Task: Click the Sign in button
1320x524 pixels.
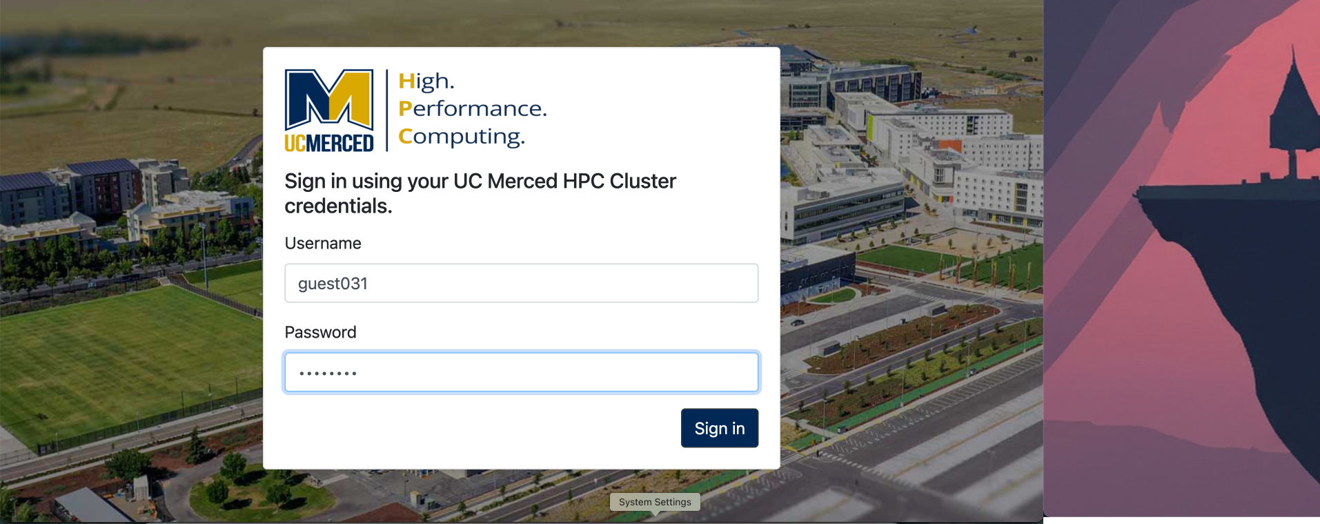Action: coord(720,428)
